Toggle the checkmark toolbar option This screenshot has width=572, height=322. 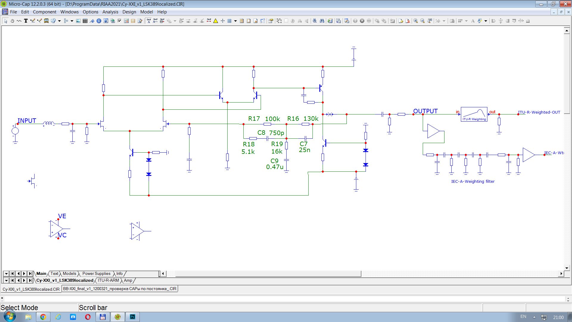pyautogui.click(x=119, y=21)
